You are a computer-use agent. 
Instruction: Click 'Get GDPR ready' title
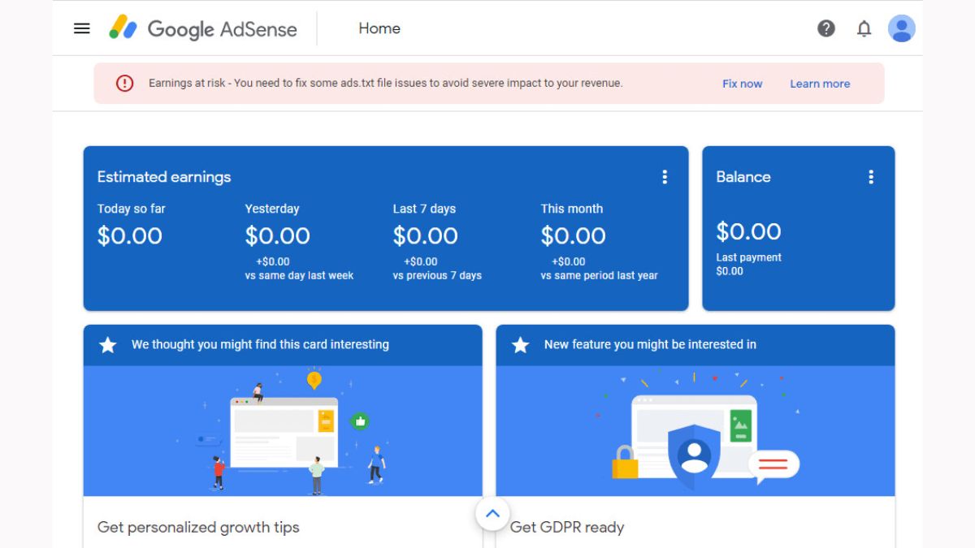pos(567,527)
